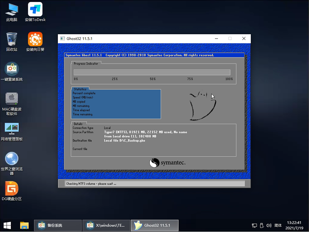Open the 一键重装系统 reinstall tool
Viewport: 309px width, 232px height.
point(12,68)
